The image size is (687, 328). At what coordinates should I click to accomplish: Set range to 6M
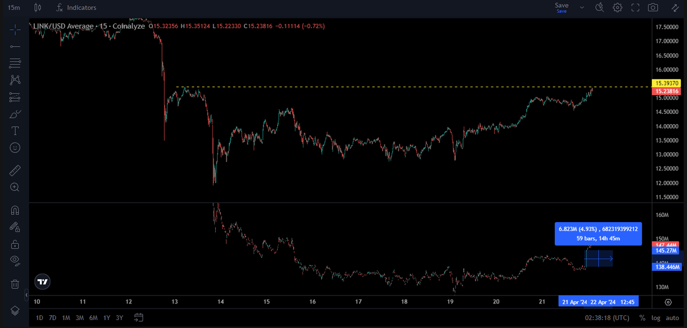point(93,318)
